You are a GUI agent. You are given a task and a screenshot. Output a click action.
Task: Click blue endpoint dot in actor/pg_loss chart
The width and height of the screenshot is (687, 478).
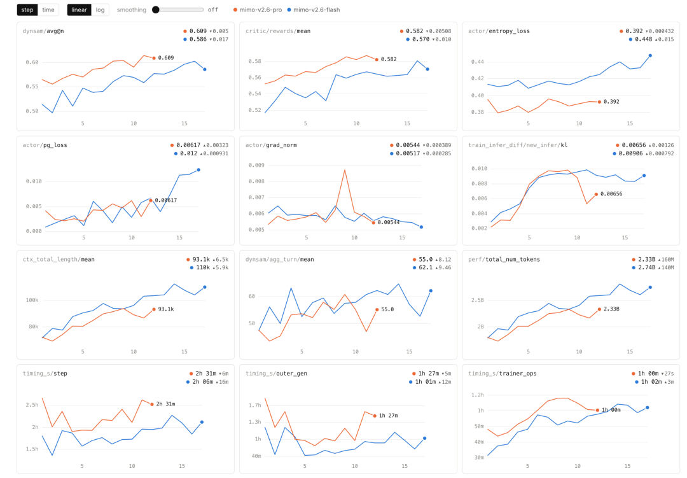click(x=198, y=170)
